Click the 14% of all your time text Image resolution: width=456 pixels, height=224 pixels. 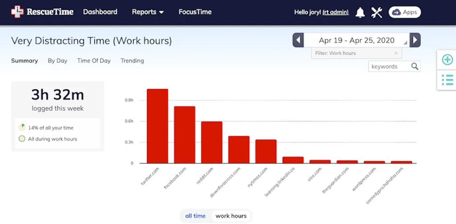click(51, 128)
